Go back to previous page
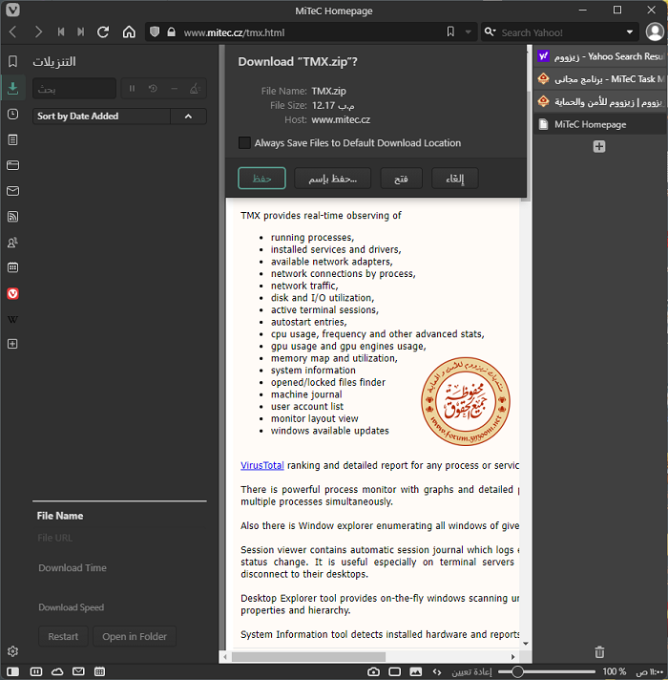This screenshot has width=668, height=680. point(13,32)
